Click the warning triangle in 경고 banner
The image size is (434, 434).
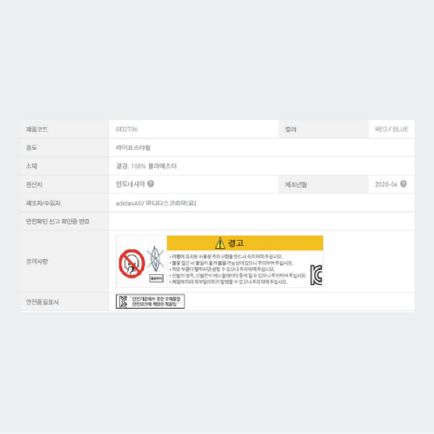pos(220,242)
